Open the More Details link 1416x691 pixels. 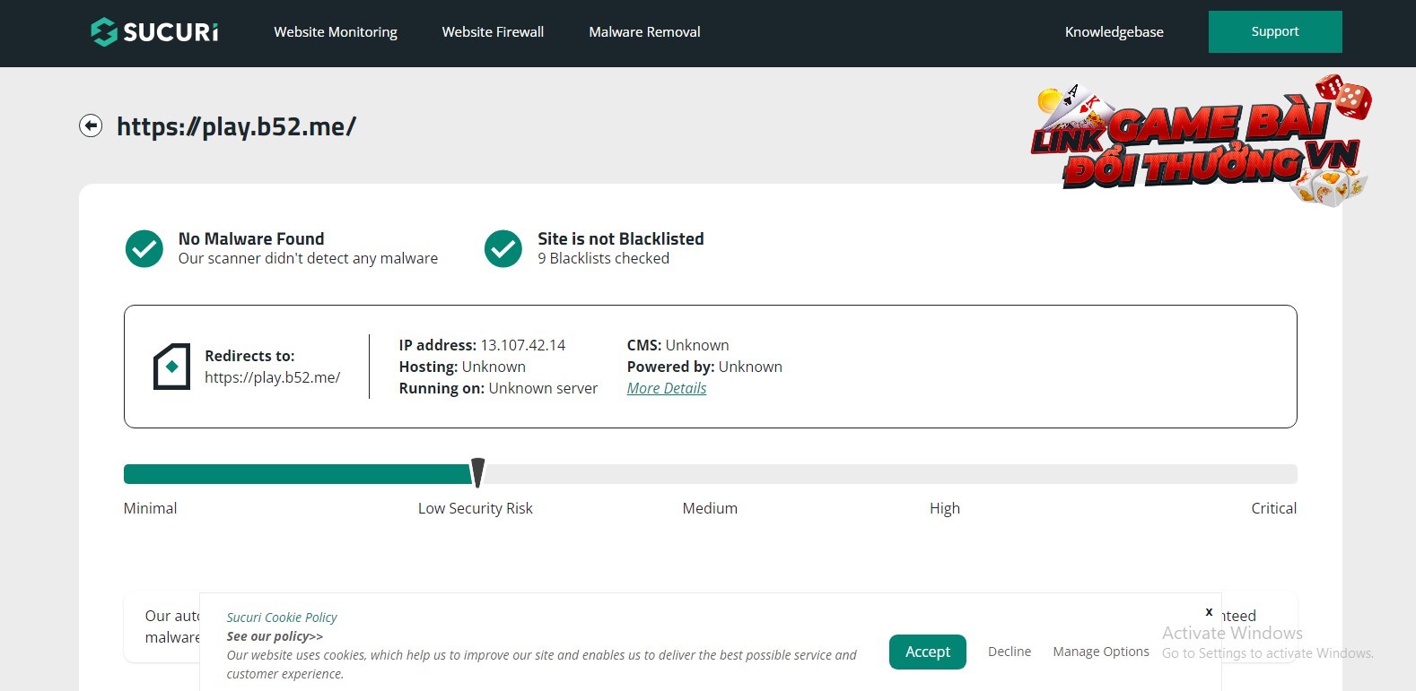tap(667, 388)
